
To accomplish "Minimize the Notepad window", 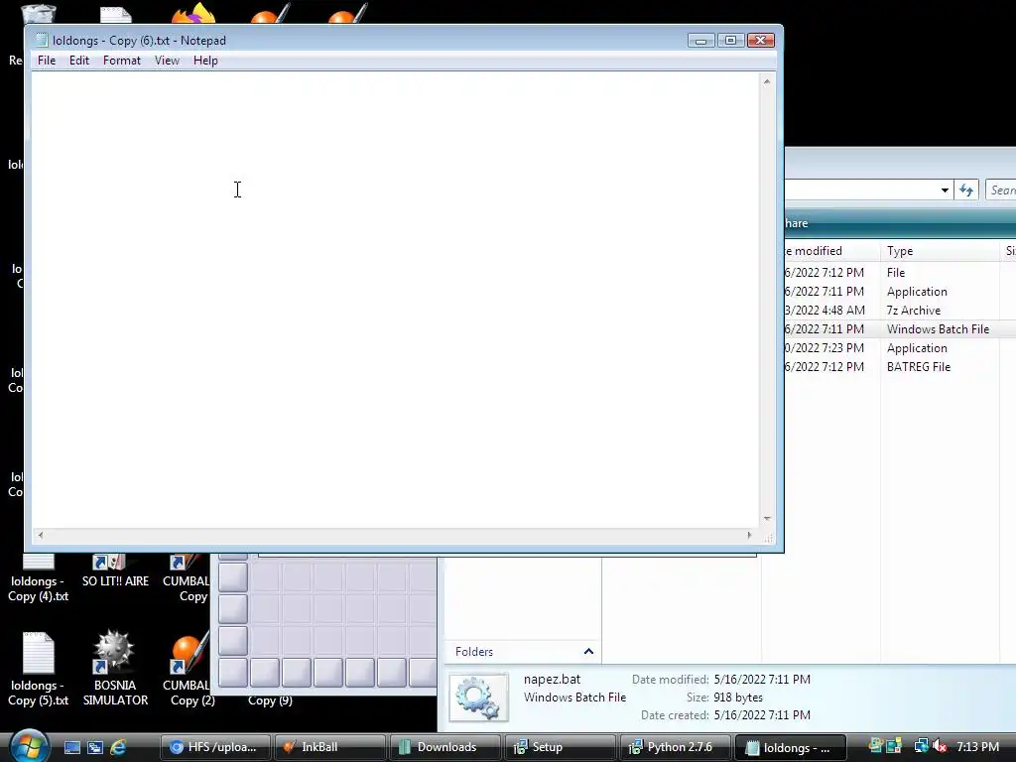I will pos(700,40).
